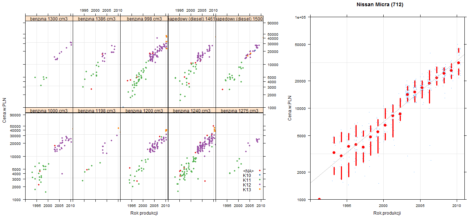Click the "Nissan Micra (712)" plot title
The image size is (475, 219).
pyautogui.click(x=380, y=5)
